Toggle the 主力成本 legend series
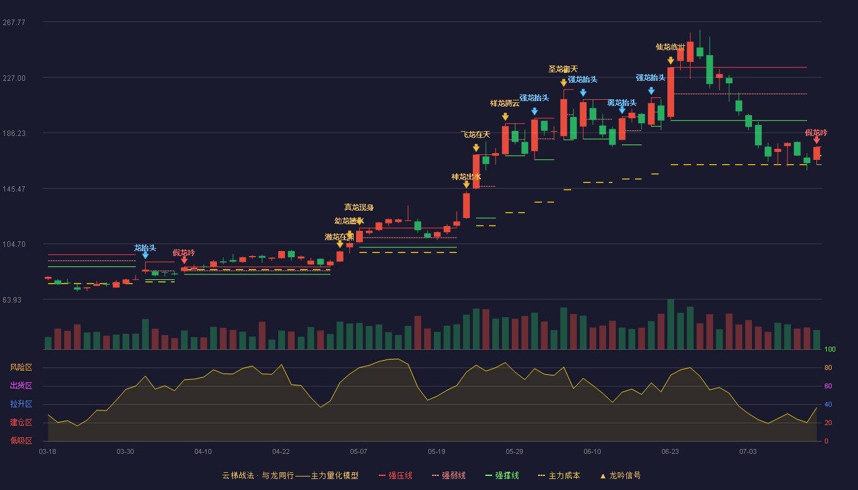Screen dimensions: 858x490 (x=559, y=475)
